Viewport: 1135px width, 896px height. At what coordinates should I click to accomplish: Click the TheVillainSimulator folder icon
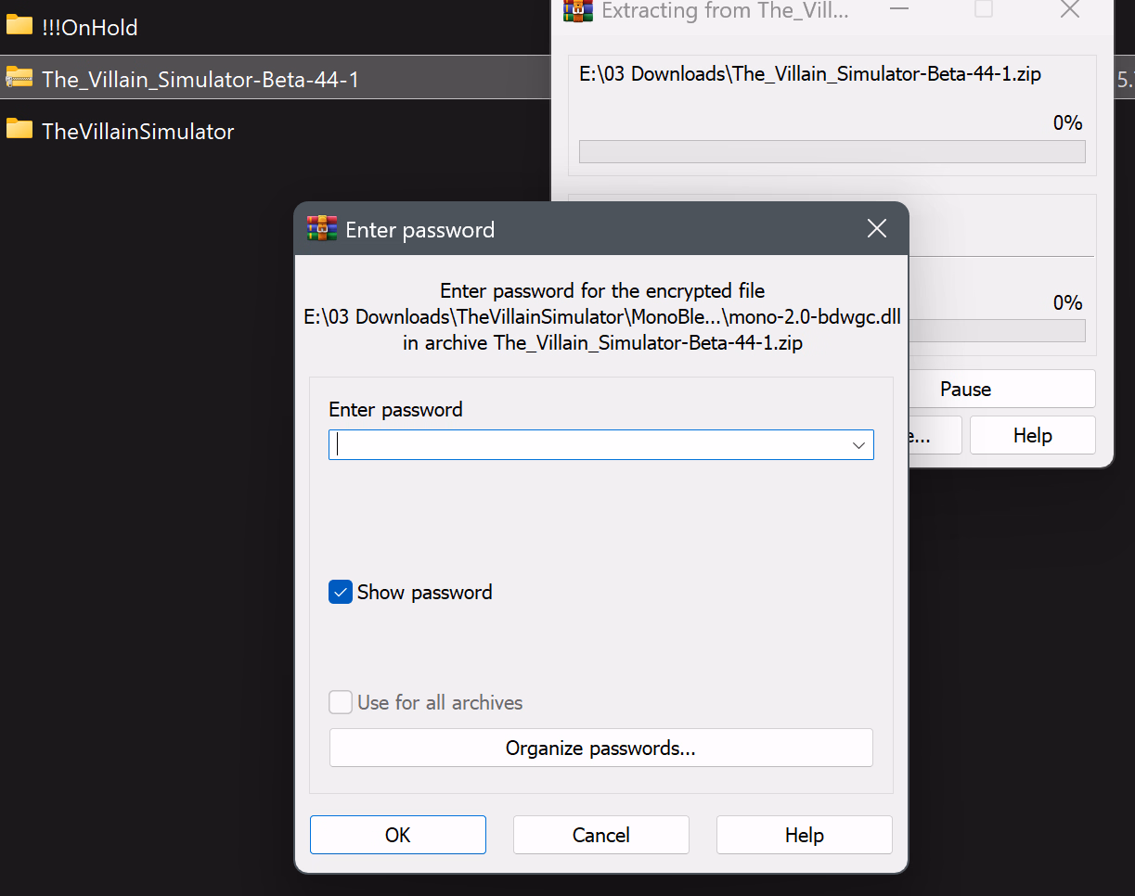(19, 130)
